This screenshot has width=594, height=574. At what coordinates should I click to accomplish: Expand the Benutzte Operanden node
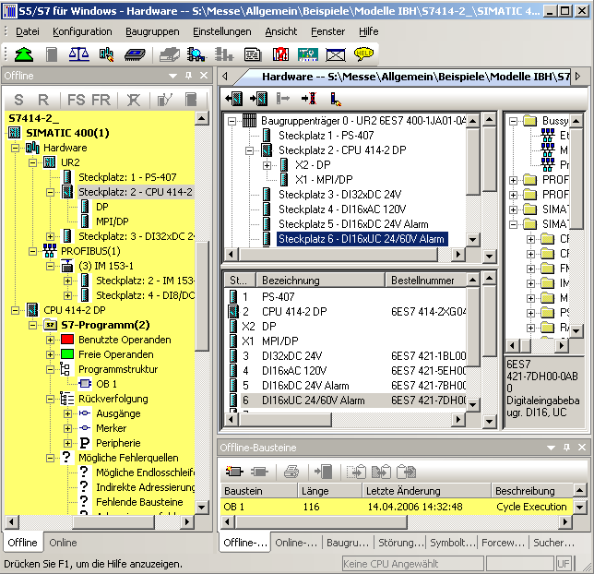tap(50, 340)
